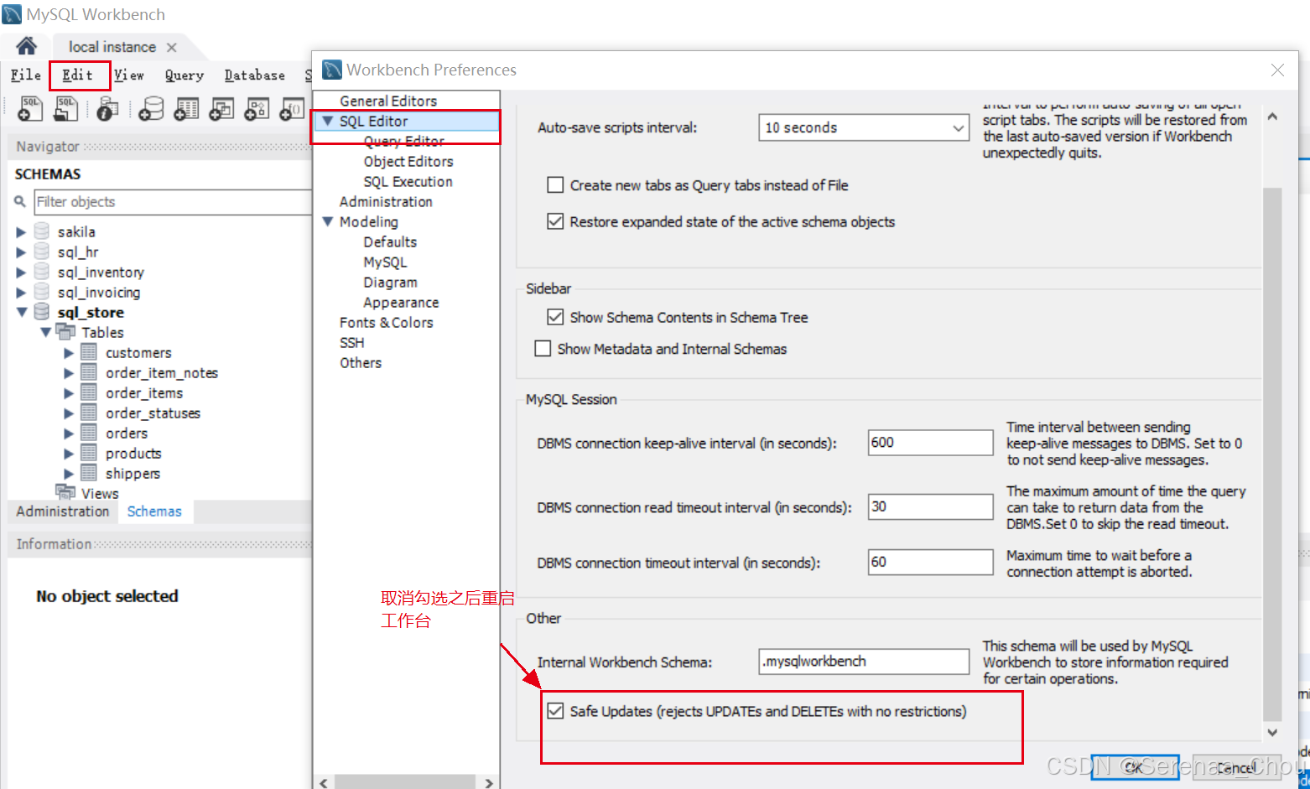
Task: Open the Database menu
Action: pos(254,75)
